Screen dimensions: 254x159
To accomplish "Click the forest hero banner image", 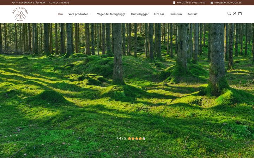I will point(127,90).
